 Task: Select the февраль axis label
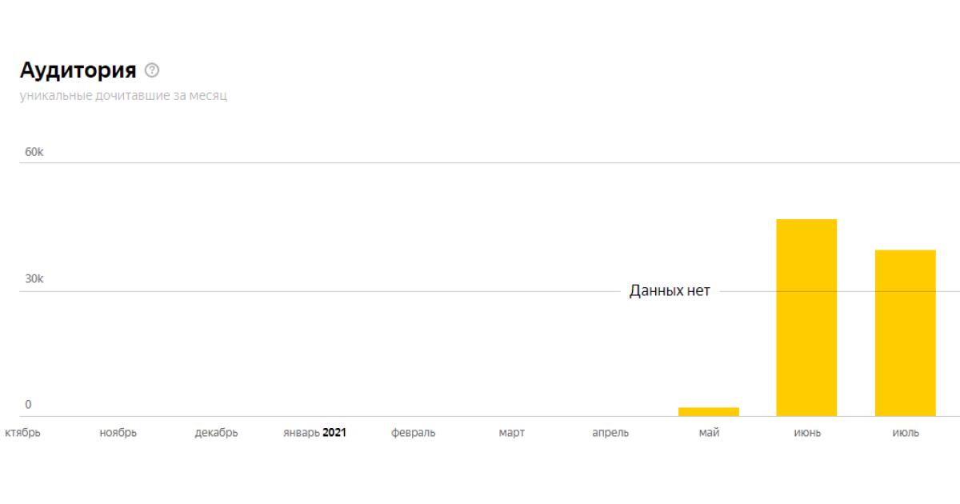point(414,433)
